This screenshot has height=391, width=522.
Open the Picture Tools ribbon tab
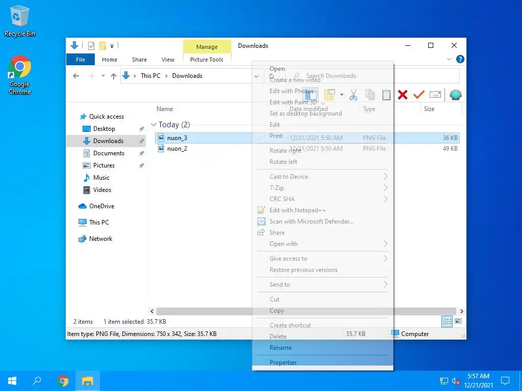coord(207,60)
